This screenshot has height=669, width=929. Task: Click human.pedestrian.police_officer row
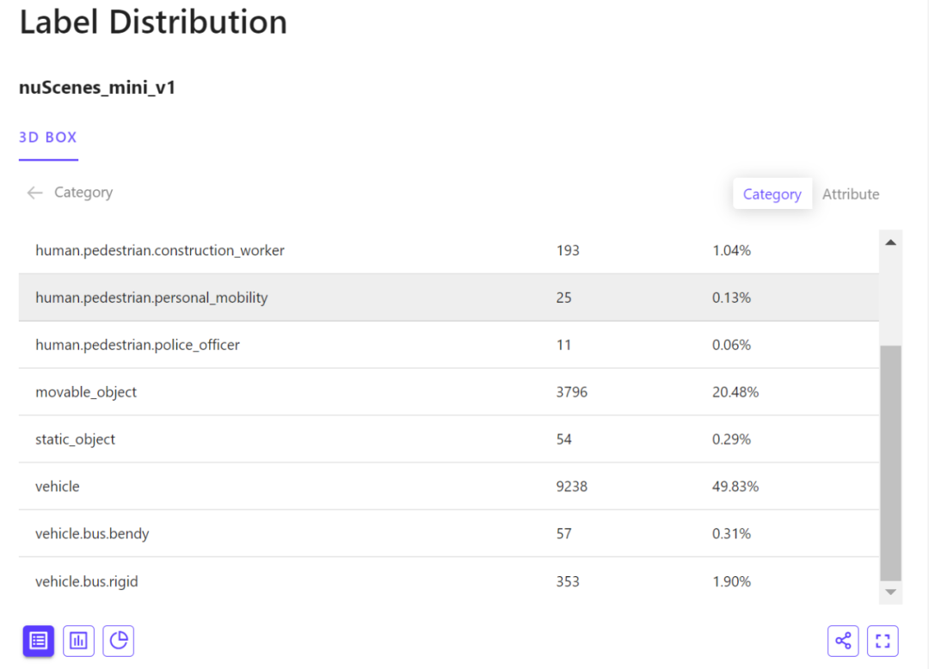pyautogui.click(x=138, y=345)
